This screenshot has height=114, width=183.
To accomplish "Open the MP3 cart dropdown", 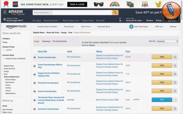I will pyautogui.click(x=160, y=27).
